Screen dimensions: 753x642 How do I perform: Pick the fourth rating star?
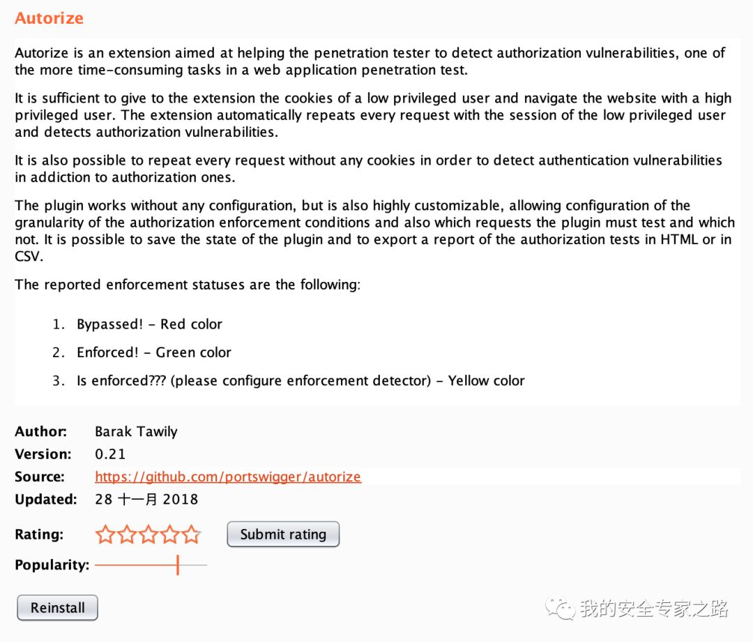170,535
